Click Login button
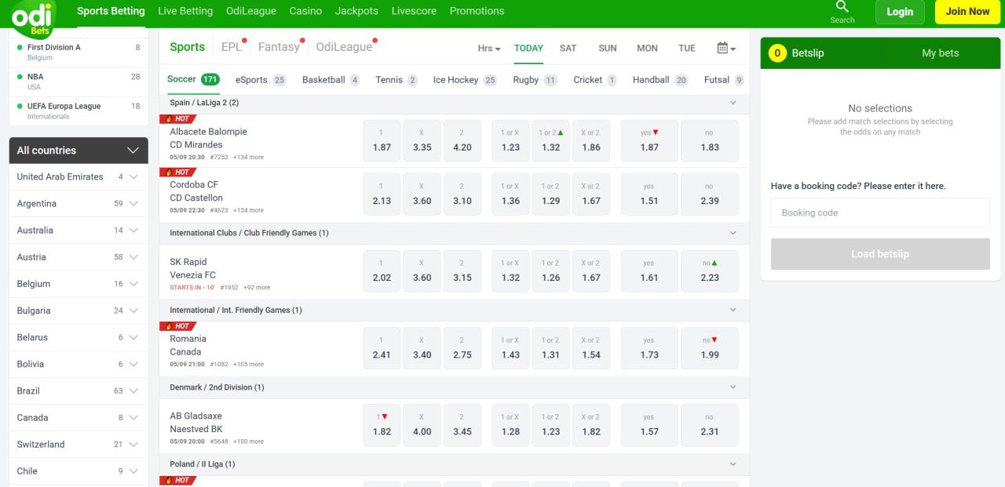Screen dimensions: 1005x487 pyautogui.click(x=900, y=12)
